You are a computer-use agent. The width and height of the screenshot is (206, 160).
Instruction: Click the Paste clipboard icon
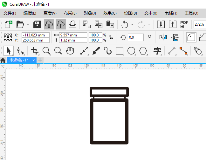click(x=110, y=24)
